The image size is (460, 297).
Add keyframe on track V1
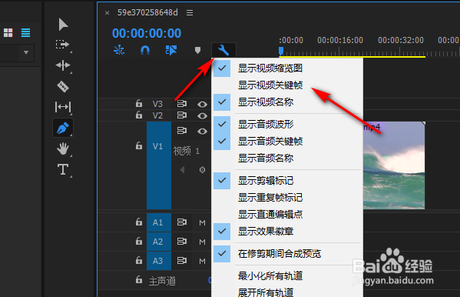point(202,170)
